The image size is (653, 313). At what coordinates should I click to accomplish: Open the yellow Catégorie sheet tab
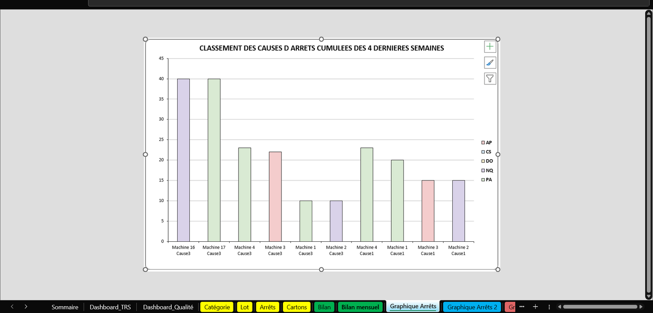217,307
